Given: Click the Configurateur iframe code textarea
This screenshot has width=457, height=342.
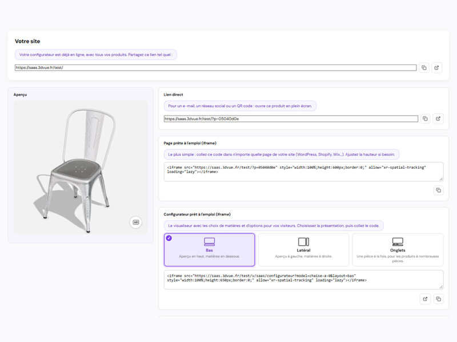Looking at the screenshot, I should 303,280.
